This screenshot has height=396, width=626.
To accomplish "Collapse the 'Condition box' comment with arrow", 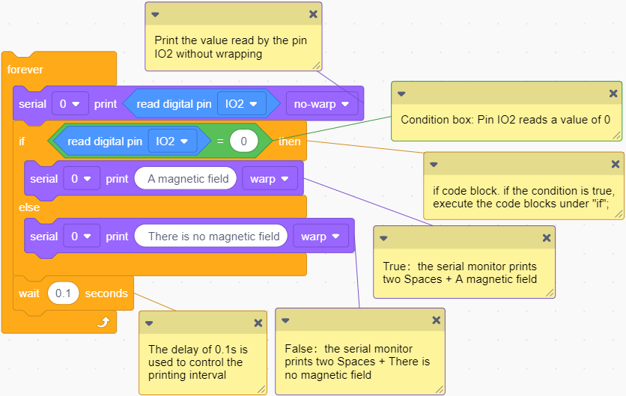I will (x=401, y=94).
